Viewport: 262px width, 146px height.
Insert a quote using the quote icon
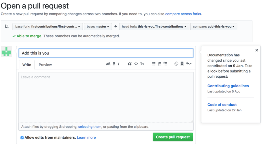130,64
